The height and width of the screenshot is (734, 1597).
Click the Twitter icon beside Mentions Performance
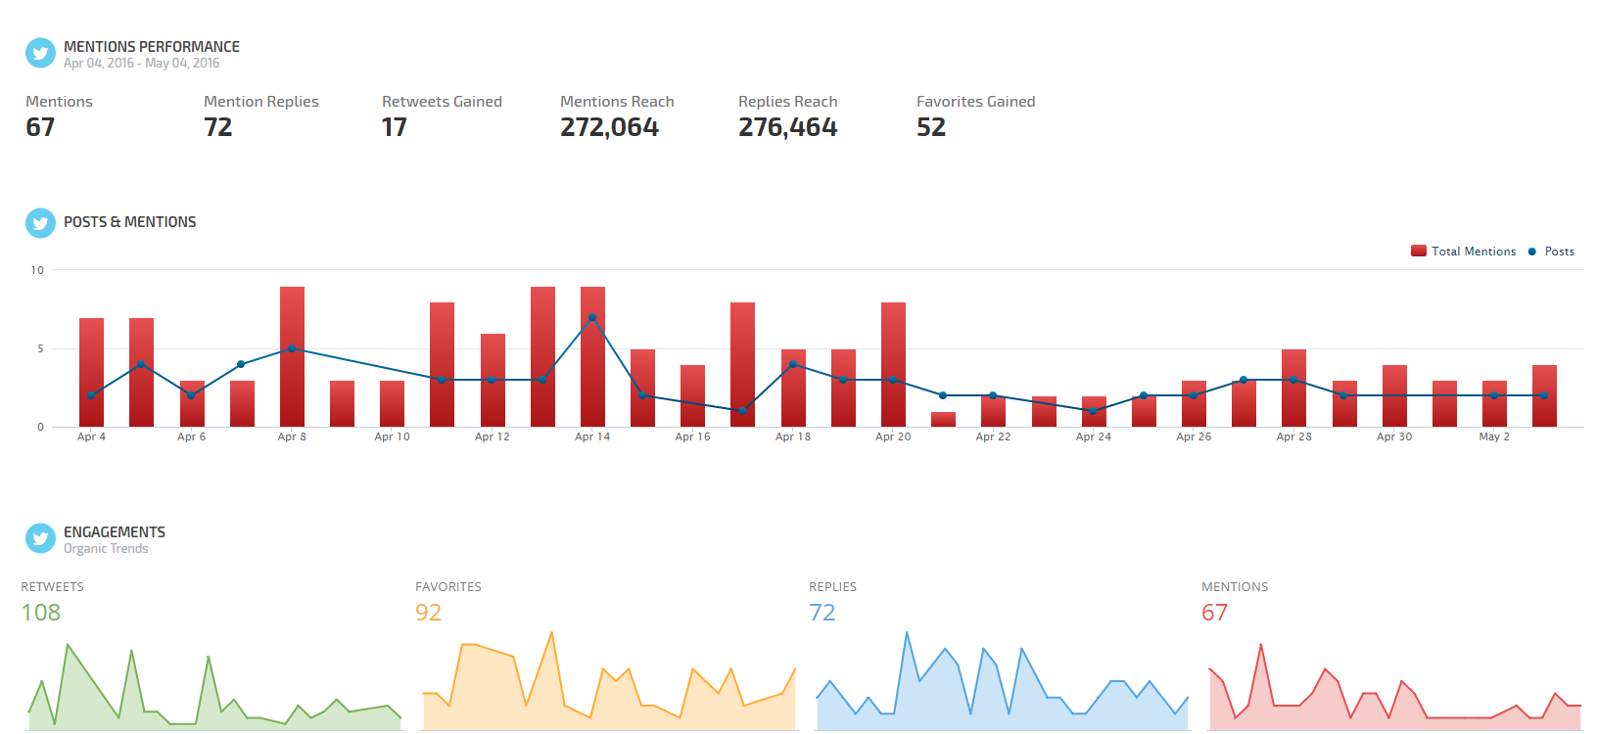click(40, 54)
